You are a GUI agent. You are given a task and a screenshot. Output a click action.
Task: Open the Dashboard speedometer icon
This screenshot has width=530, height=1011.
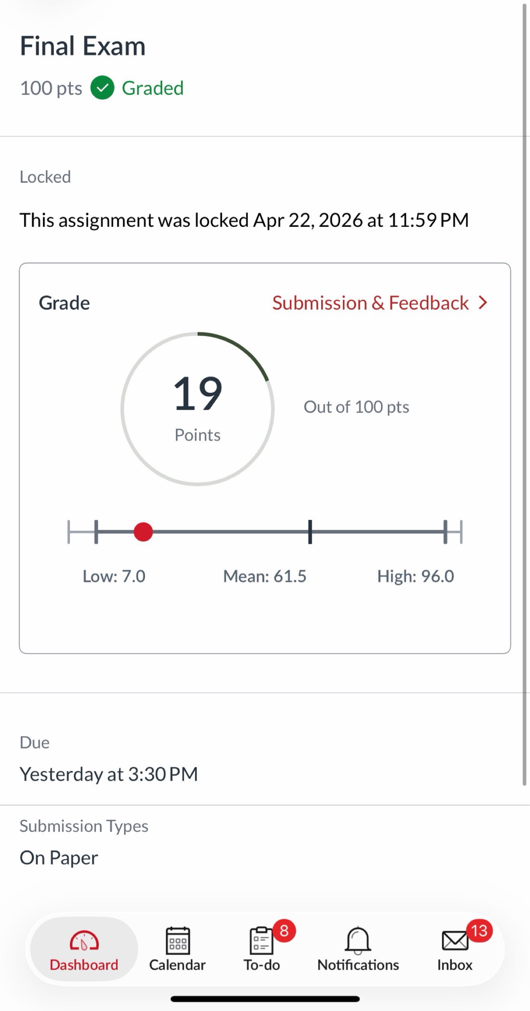tap(84, 941)
